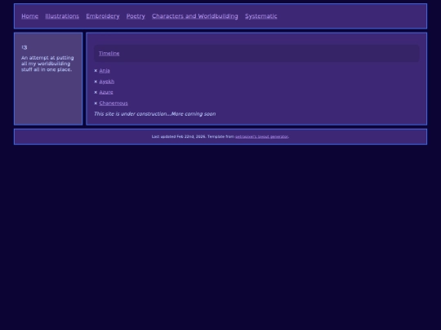Go to the Home page
The width and height of the screenshot is (441, 330).
pyautogui.click(x=30, y=16)
